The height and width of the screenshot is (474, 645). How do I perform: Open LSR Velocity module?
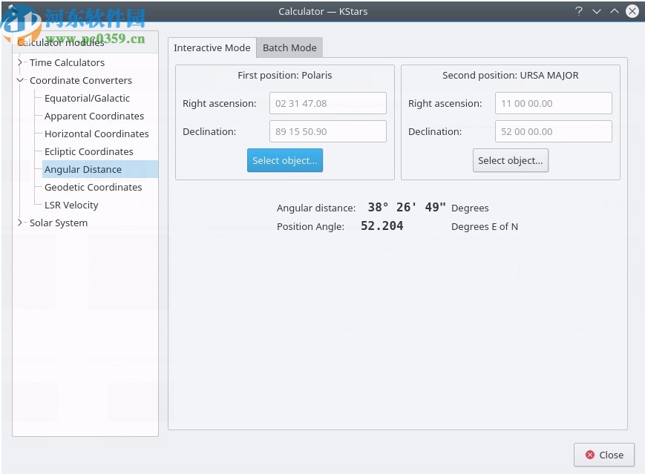click(71, 205)
